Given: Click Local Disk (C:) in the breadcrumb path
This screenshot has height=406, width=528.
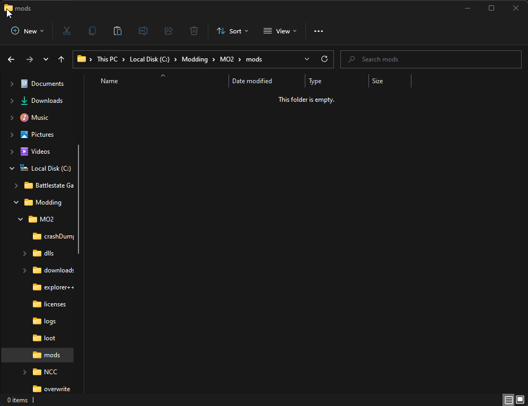Looking at the screenshot, I should (149, 59).
